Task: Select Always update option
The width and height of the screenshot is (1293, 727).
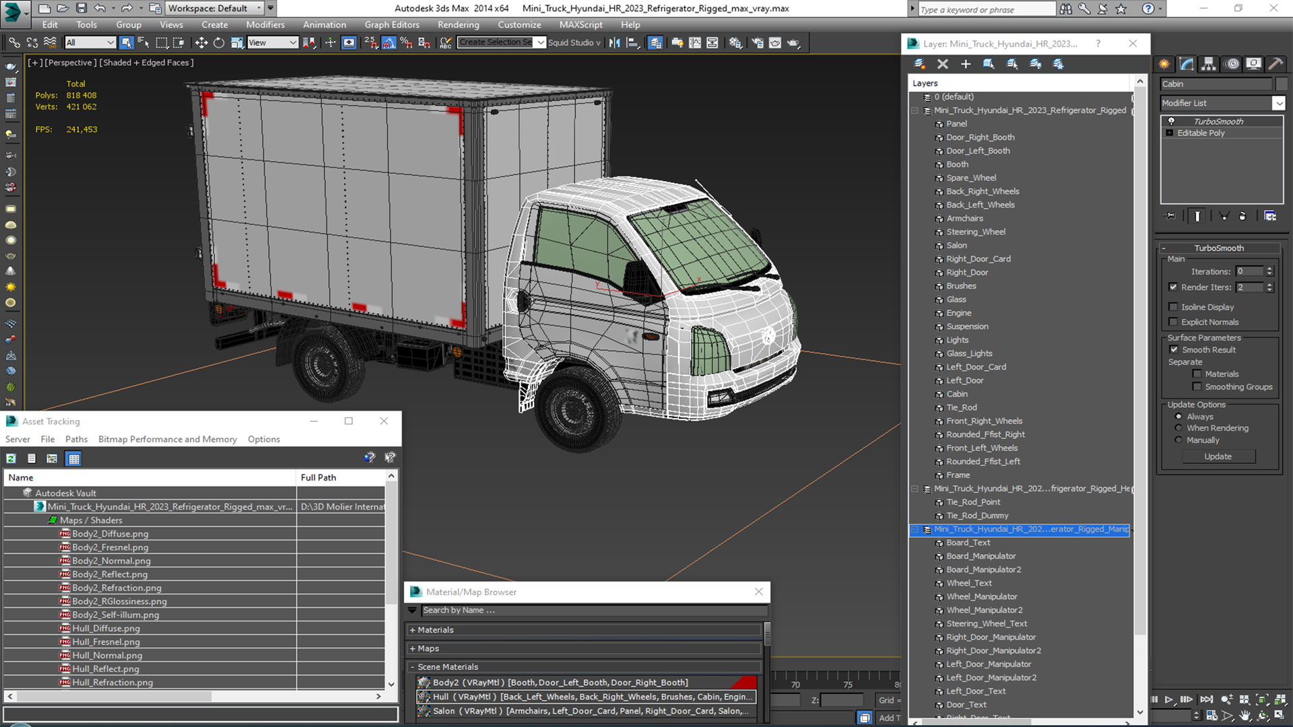Action: click(1179, 417)
